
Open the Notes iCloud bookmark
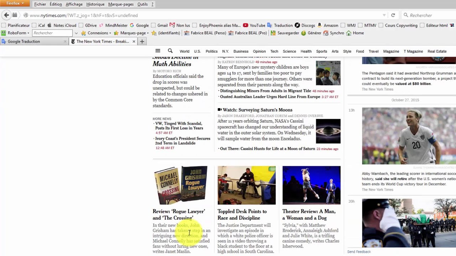pyautogui.click(x=62, y=25)
